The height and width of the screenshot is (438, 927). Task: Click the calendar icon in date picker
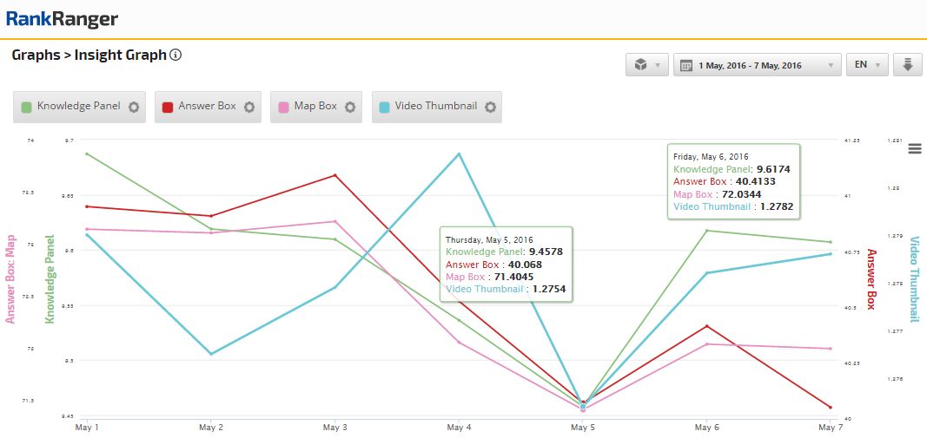click(685, 65)
